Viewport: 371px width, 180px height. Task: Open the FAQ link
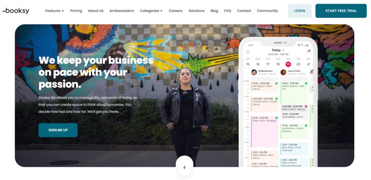228,11
